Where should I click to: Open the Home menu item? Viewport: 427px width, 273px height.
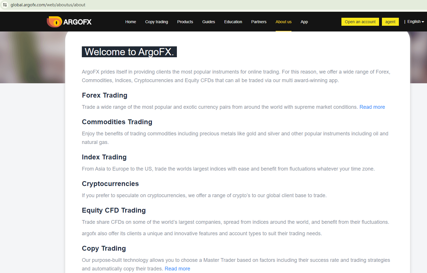(130, 22)
